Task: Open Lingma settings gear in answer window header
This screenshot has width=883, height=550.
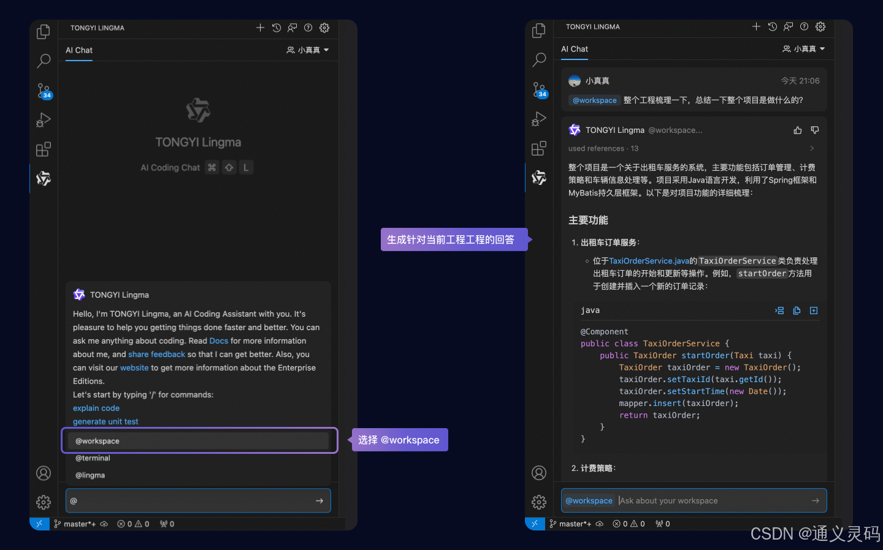Action: tap(820, 26)
